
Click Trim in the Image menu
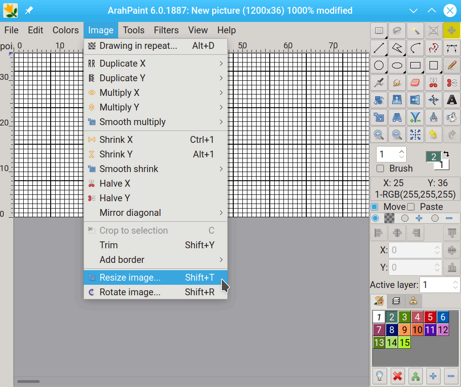click(x=109, y=245)
